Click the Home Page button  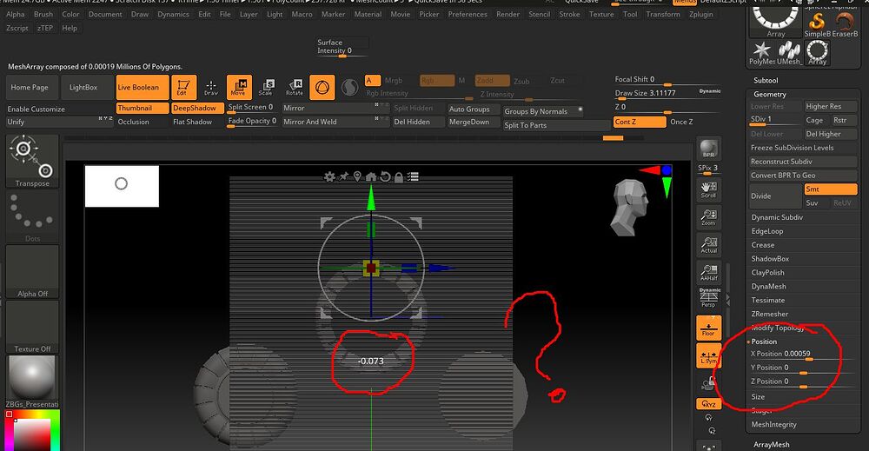32,88
